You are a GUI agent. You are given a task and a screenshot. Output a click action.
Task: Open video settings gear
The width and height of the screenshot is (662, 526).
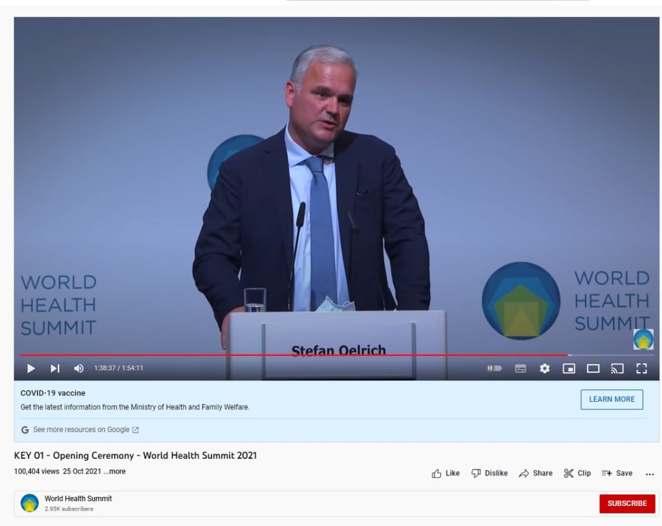(544, 368)
